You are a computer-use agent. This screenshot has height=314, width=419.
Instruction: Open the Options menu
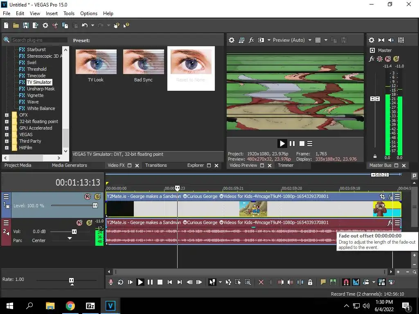point(89,13)
